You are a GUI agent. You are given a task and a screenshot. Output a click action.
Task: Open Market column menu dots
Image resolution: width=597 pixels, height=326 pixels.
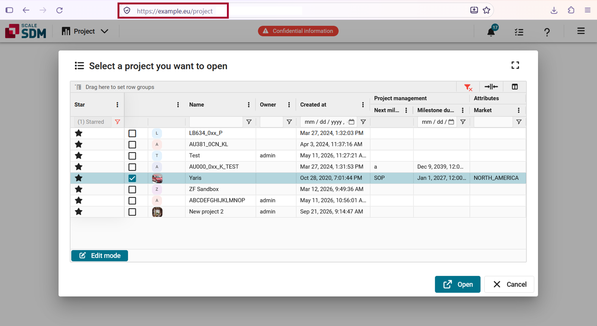(x=519, y=110)
